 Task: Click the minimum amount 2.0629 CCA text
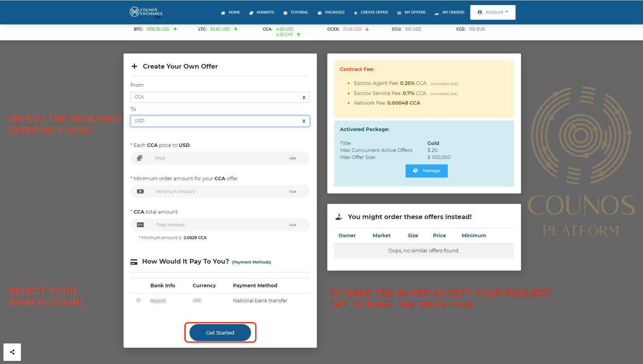(195, 238)
